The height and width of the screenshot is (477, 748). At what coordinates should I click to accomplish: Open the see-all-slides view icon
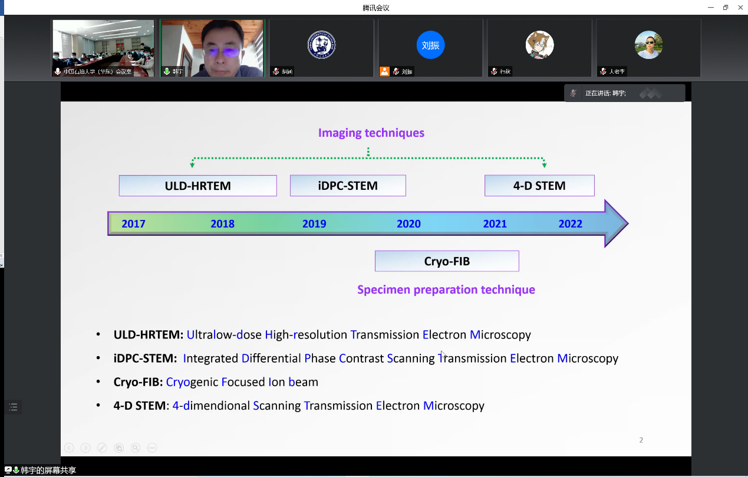point(119,448)
